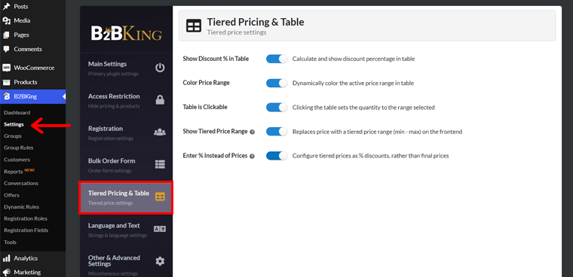This screenshot has width=573, height=277.
Task: Select the Registration settings tab
Action: point(127,132)
